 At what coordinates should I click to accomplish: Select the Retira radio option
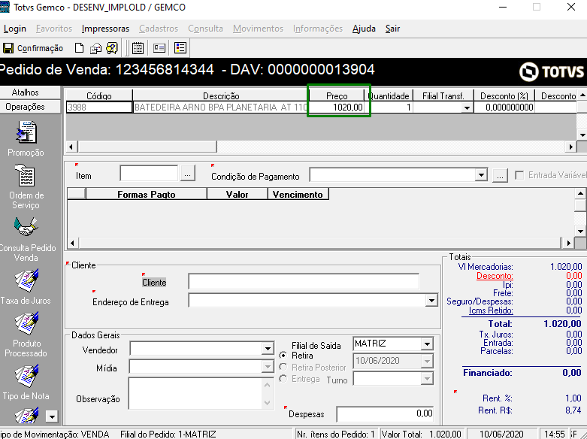[283, 355]
